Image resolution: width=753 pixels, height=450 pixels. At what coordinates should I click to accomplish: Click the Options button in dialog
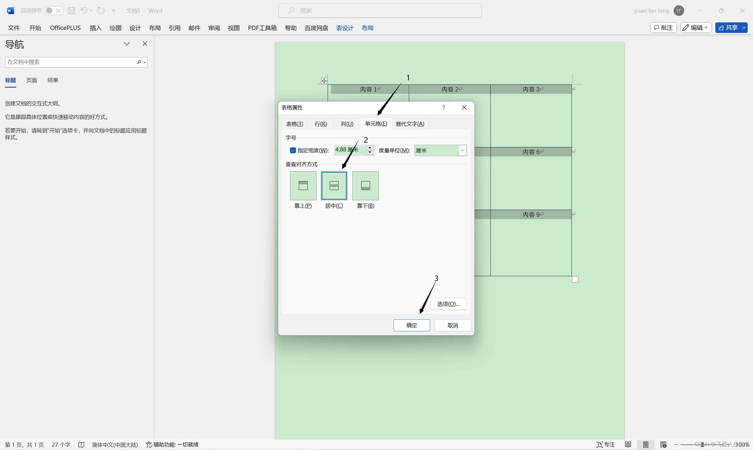pyautogui.click(x=448, y=304)
